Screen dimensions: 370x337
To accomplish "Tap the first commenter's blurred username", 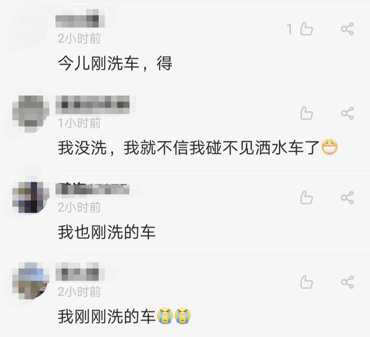I will click(x=80, y=18).
